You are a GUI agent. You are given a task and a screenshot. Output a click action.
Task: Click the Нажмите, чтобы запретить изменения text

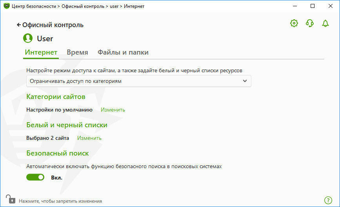[60, 201]
